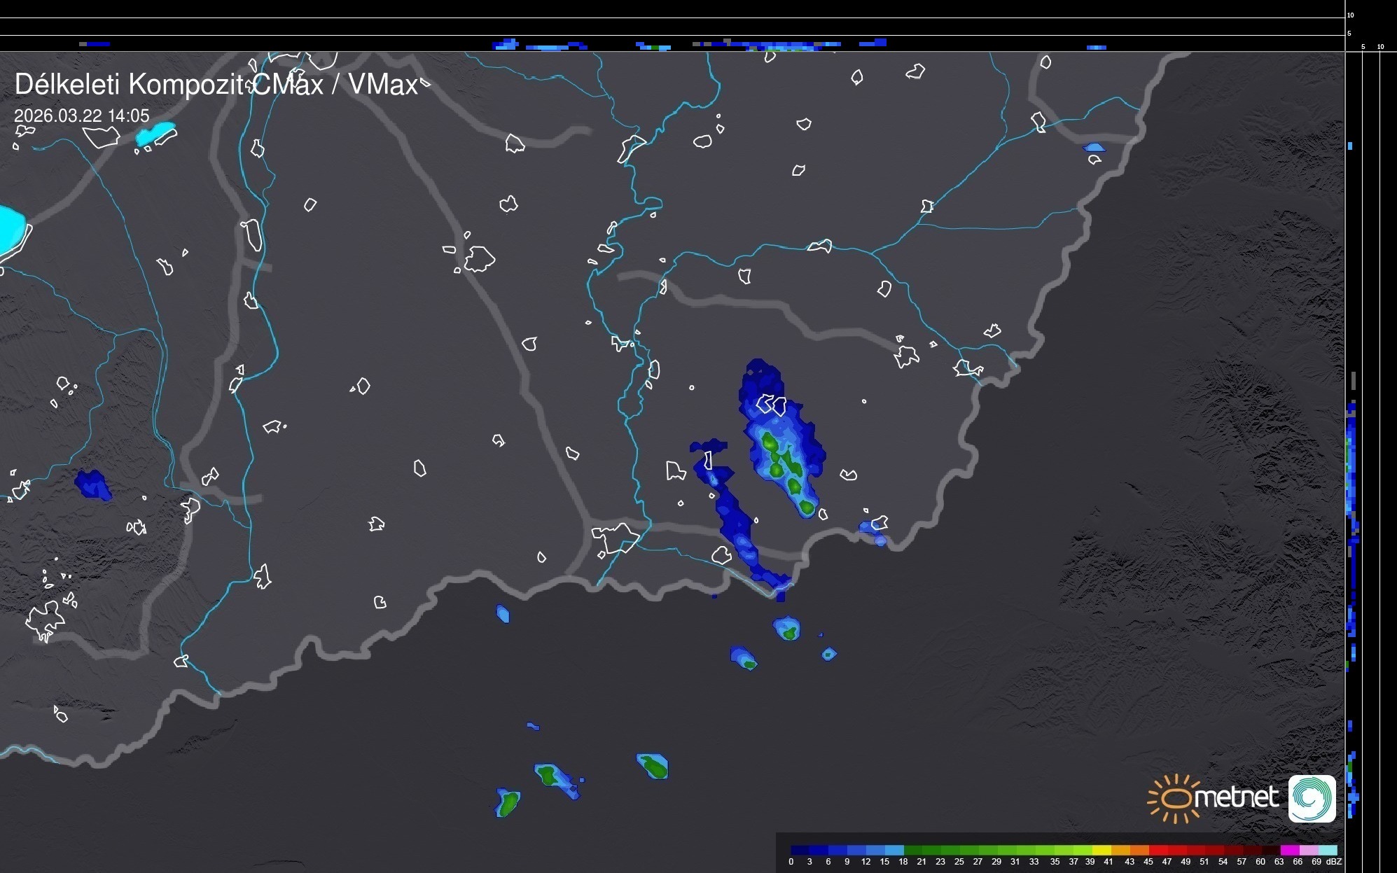Click the Délkeleti Kompozit CMax / VMax title
This screenshot has height=873, width=1397.
216,85
